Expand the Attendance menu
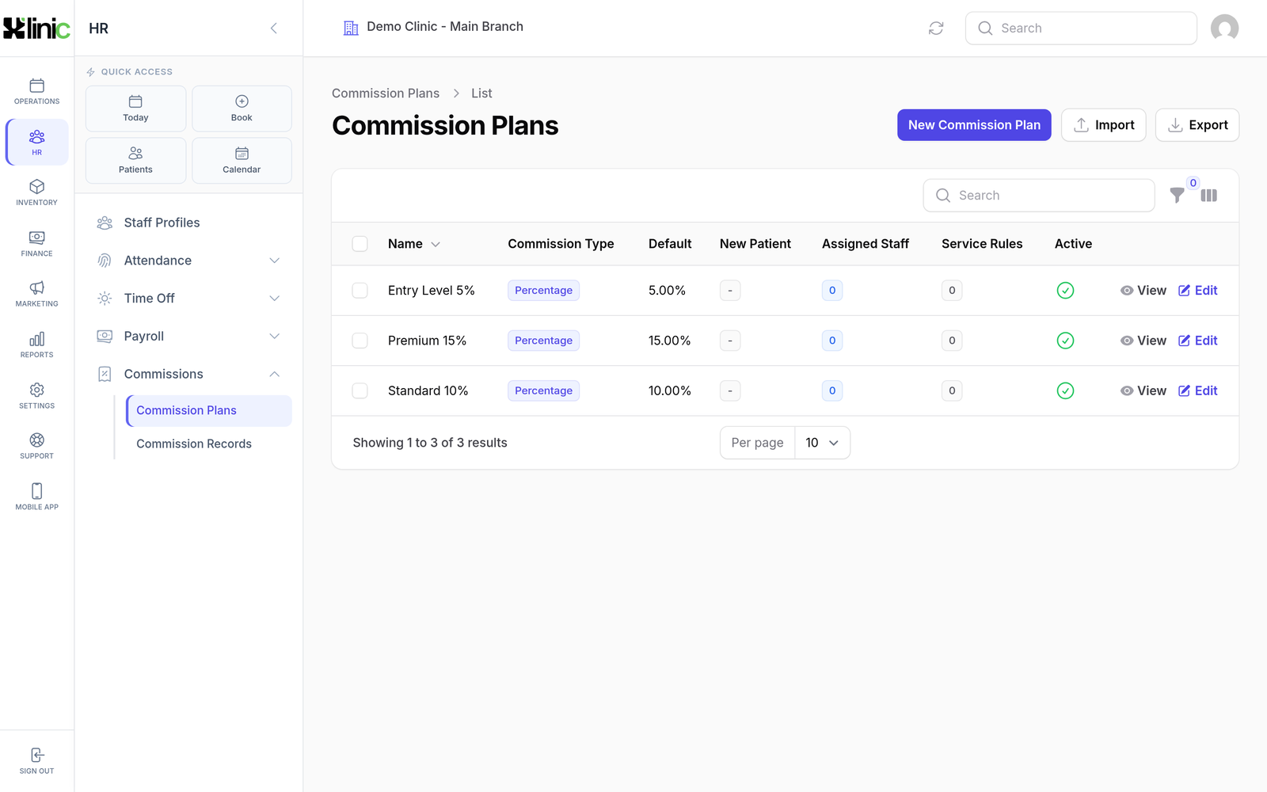The image size is (1267, 792). coord(188,261)
